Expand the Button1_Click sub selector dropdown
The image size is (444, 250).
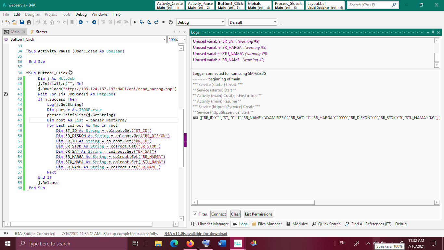coord(164,39)
